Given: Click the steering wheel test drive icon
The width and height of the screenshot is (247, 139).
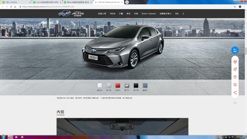Looking at the screenshot, I should click(235, 62).
